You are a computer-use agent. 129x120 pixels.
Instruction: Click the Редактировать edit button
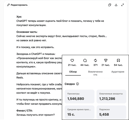(x=17, y=5)
